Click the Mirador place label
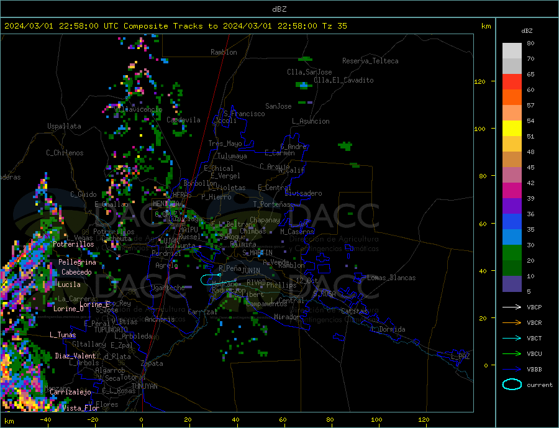559x428 pixels. [287, 317]
